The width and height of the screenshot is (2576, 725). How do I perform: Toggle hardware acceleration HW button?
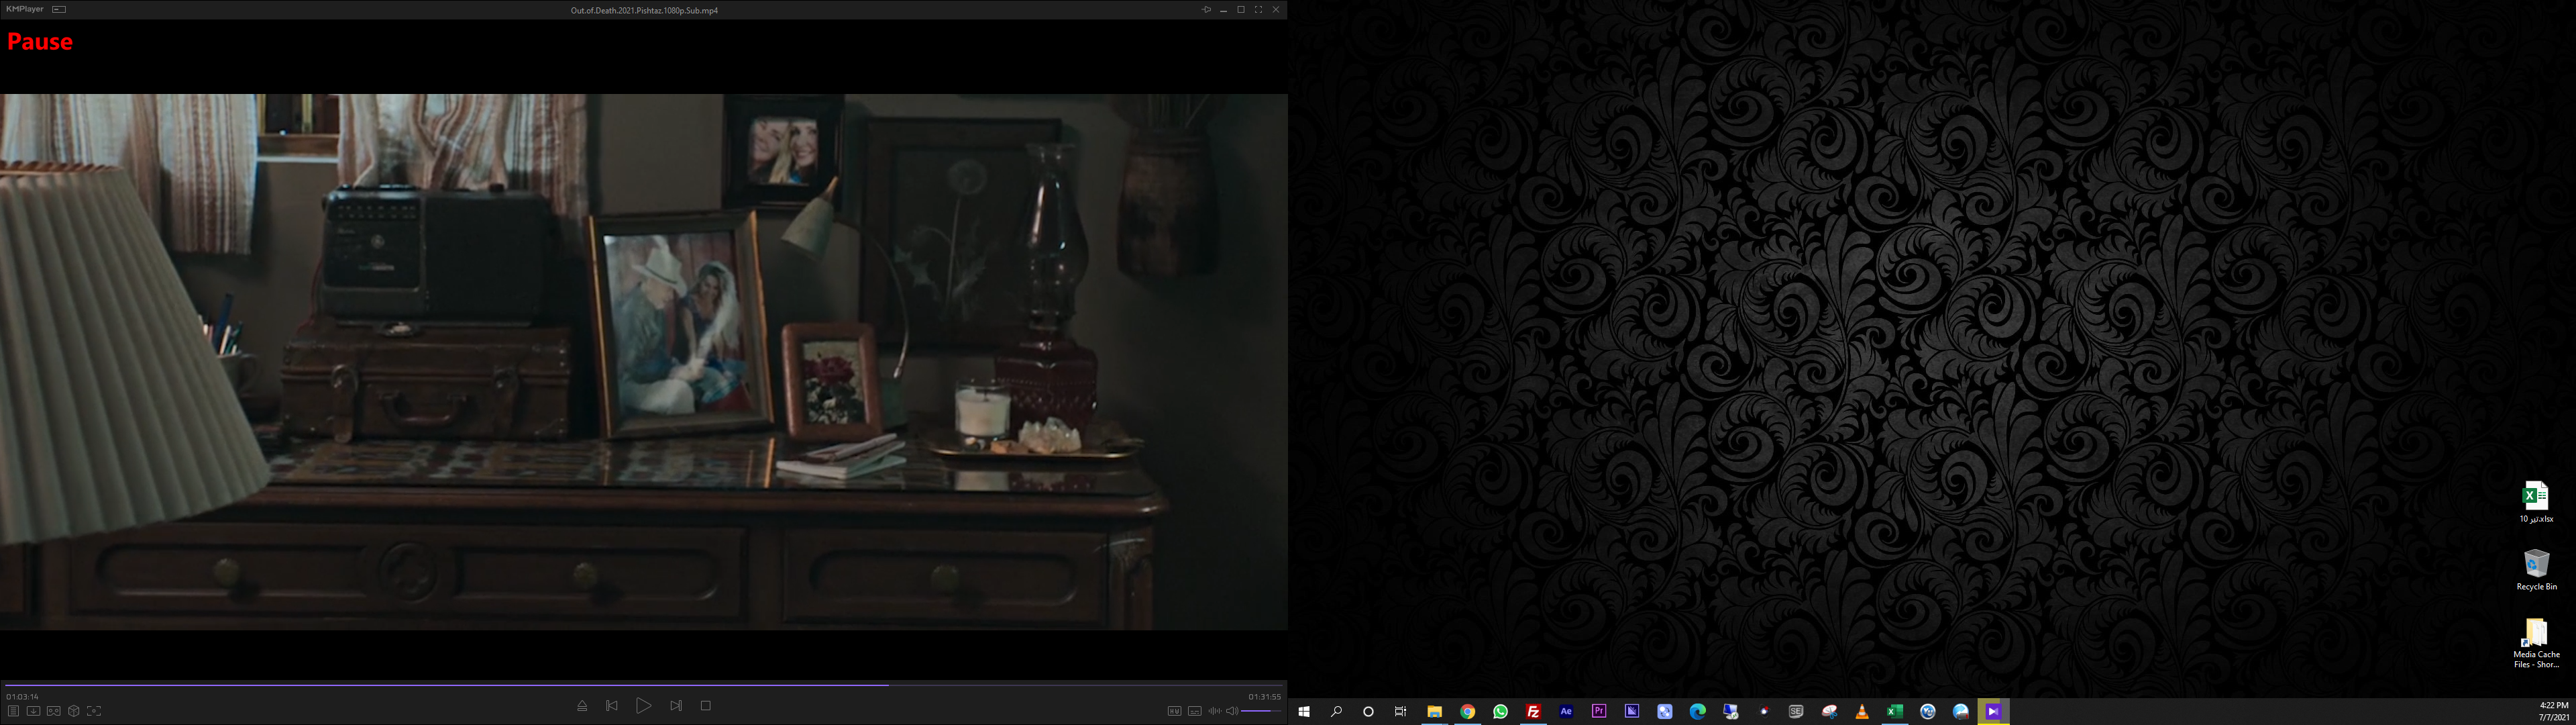(x=1174, y=711)
